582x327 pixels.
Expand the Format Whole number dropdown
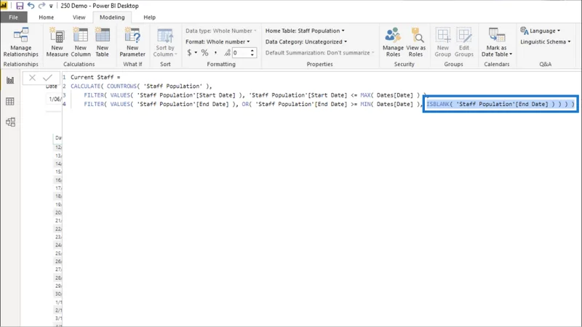pyautogui.click(x=218, y=41)
